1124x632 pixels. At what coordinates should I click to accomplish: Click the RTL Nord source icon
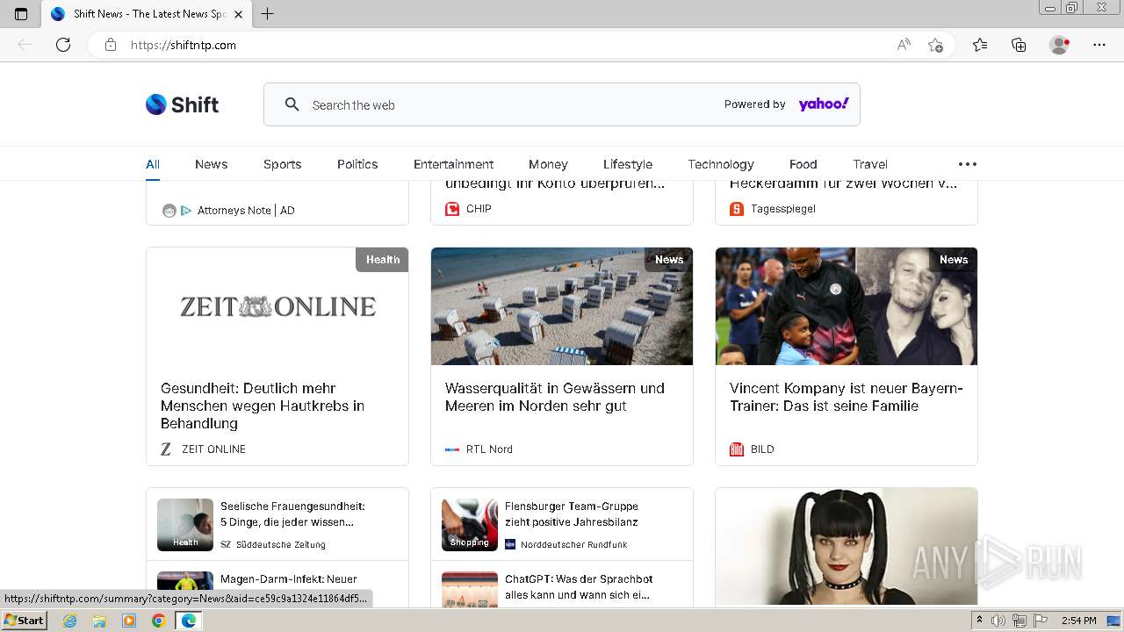click(x=452, y=449)
